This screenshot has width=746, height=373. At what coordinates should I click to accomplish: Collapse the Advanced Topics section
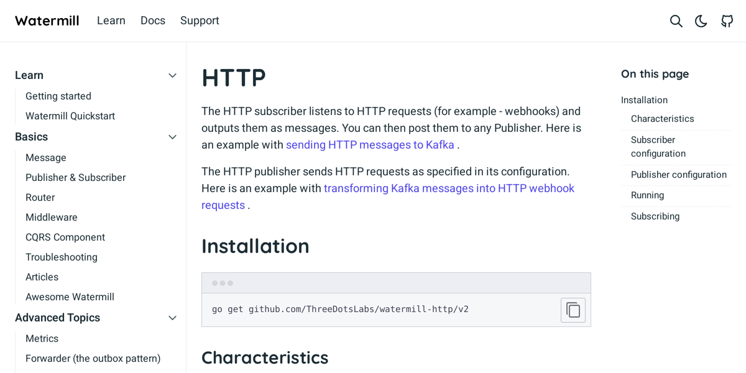(x=172, y=318)
